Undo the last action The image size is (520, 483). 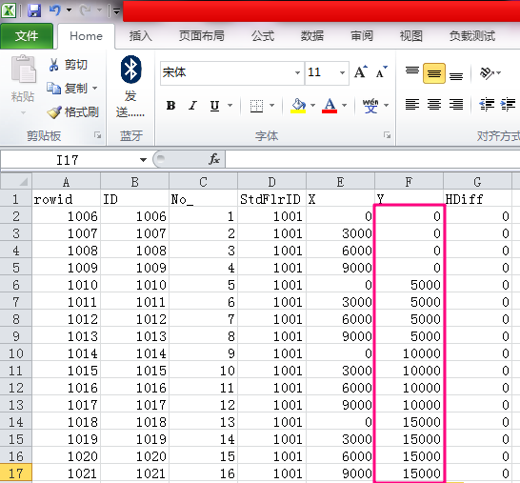coord(55,10)
